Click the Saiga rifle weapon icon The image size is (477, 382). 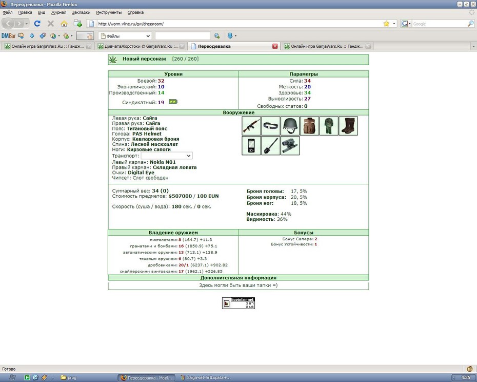pyautogui.click(x=251, y=126)
